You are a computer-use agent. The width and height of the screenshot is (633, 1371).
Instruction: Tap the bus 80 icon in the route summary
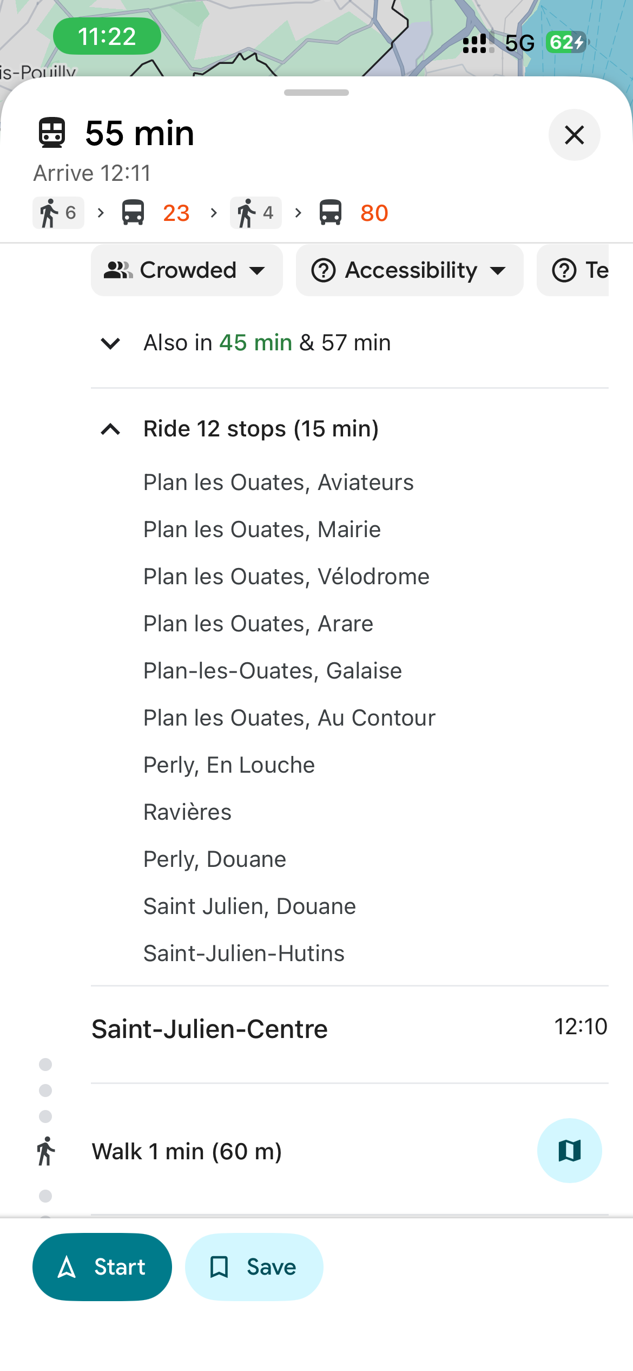pyautogui.click(x=331, y=213)
